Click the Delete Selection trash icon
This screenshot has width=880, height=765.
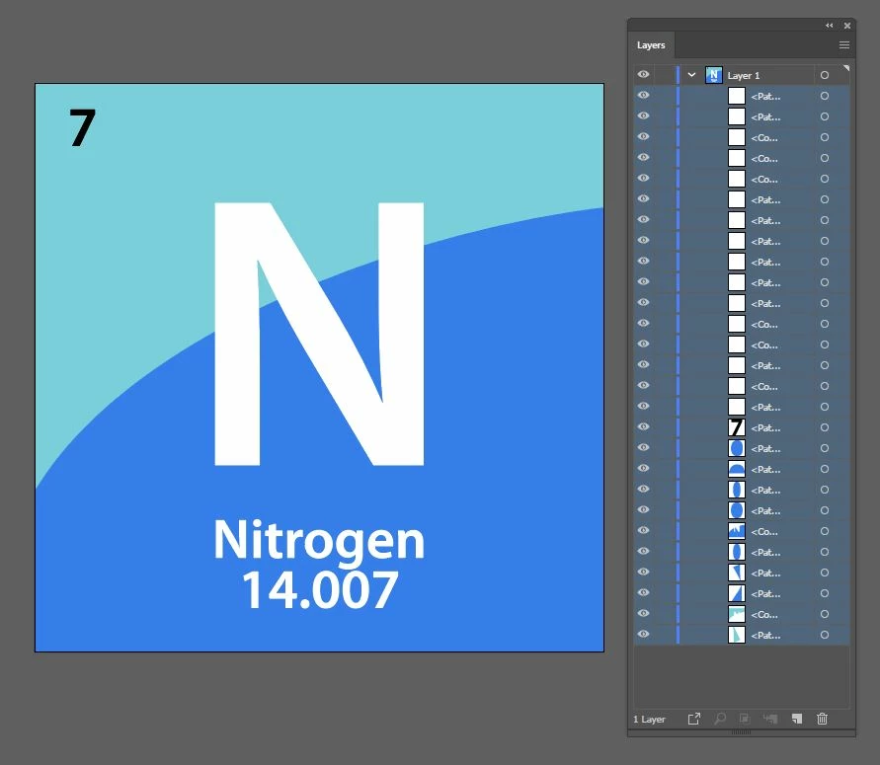(x=822, y=719)
